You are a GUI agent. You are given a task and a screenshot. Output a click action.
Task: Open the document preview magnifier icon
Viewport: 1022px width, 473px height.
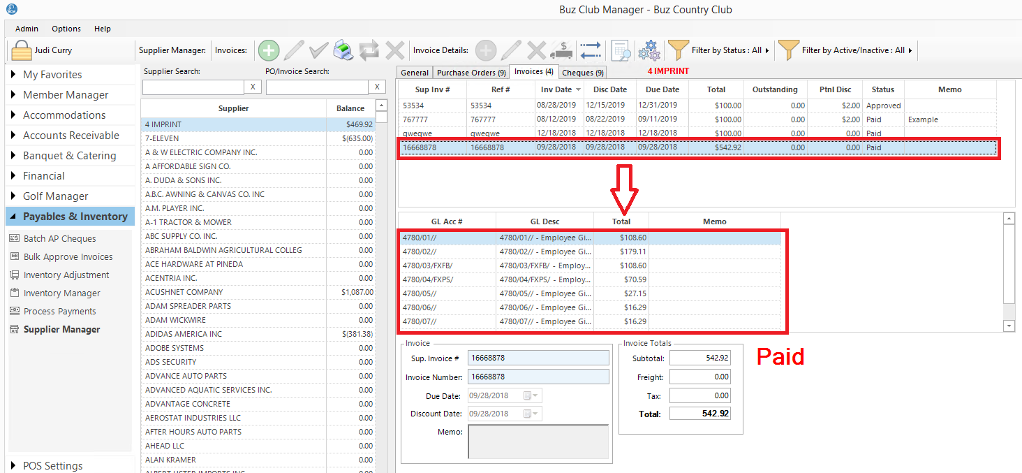click(621, 50)
